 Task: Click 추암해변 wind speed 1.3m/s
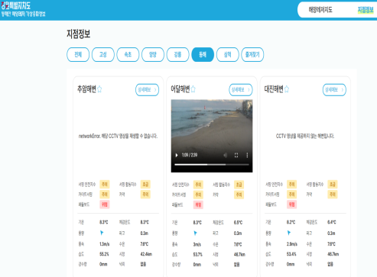105,244
